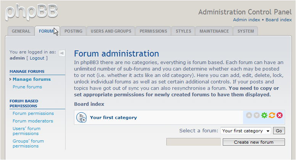Open Groups' forum permissions
The height and width of the screenshot is (160, 296).
tap(28, 143)
